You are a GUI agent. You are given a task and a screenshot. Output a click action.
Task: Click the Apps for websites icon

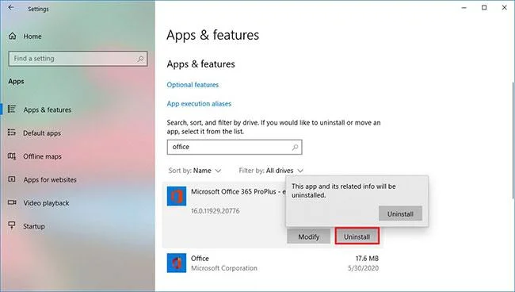coord(12,179)
